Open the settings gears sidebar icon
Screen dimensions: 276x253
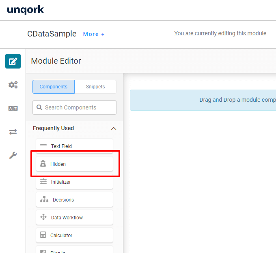pyautogui.click(x=13, y=85)
